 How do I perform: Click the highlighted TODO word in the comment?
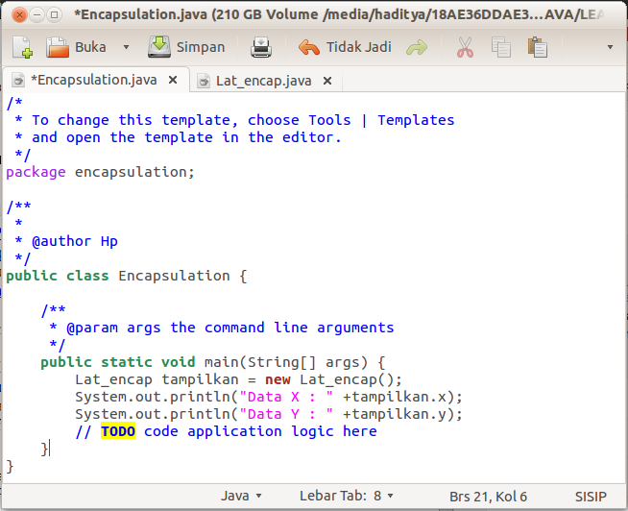pos(118,431)
